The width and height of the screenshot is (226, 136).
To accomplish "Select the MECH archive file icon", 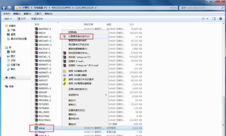I will [36, 33].
